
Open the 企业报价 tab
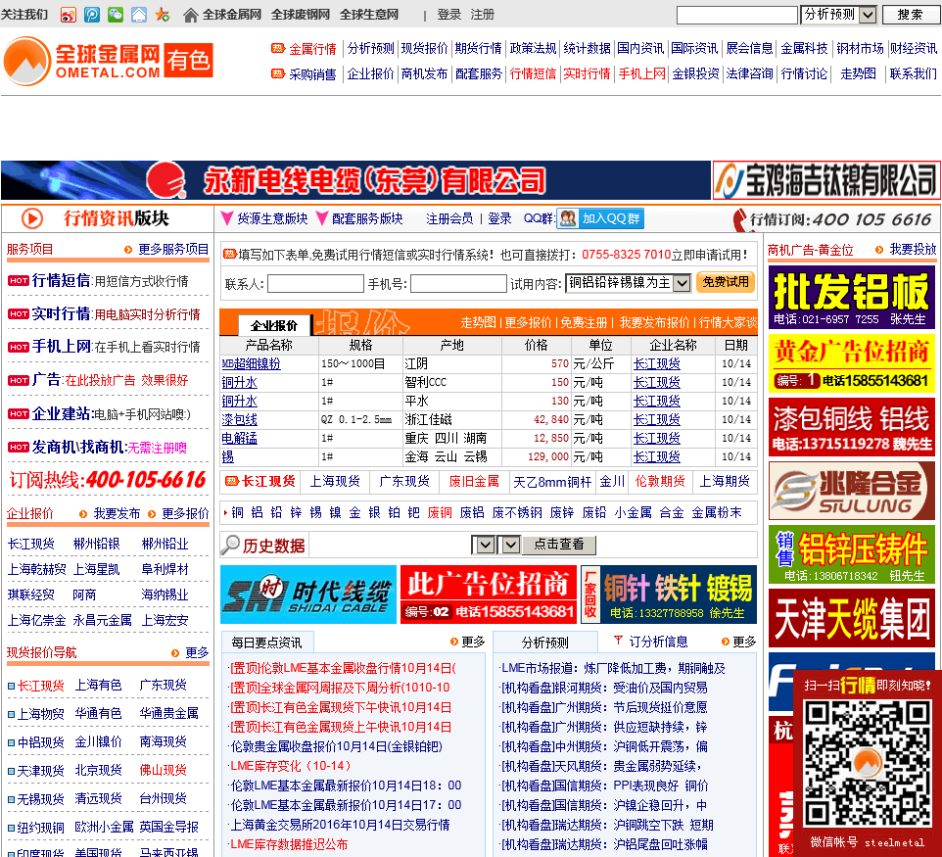pos(274,325)
